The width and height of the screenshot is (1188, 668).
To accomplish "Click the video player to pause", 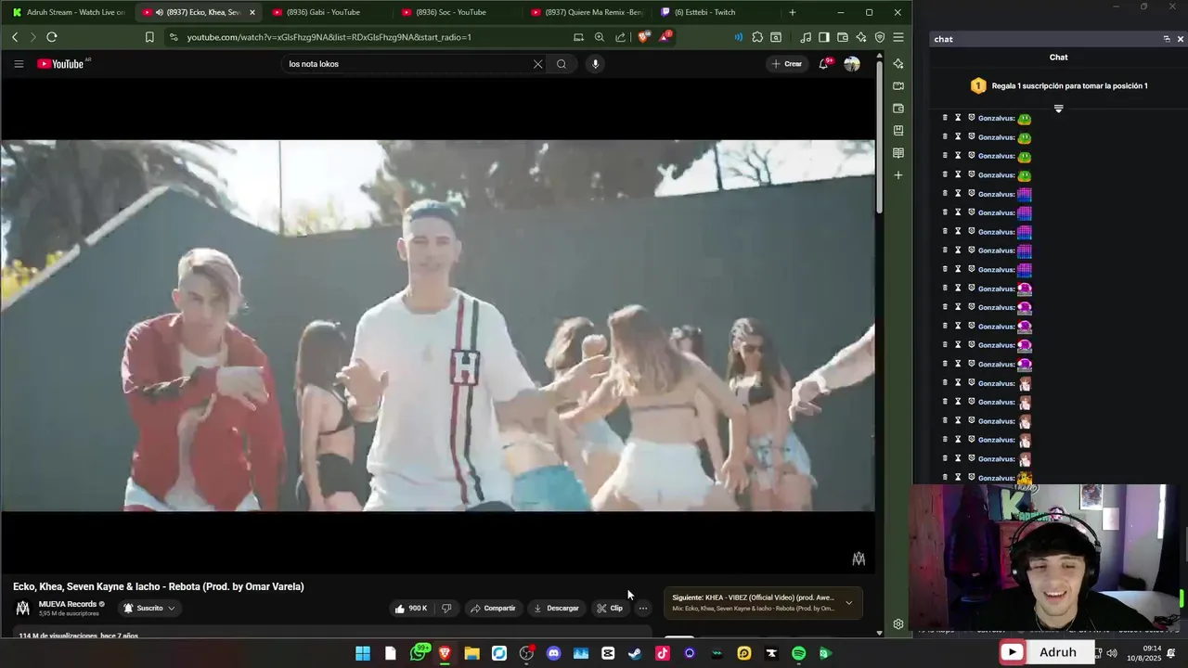I will click(x=437, y=326).
